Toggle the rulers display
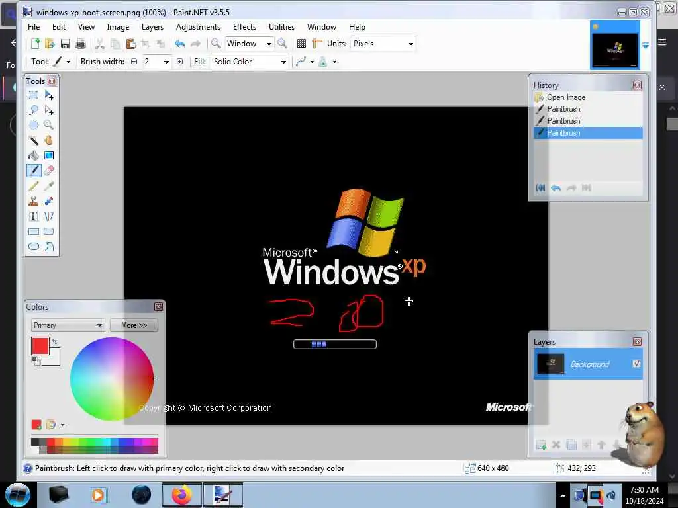The height and width of the screenshot is (508, 678). tap(317, 43)
